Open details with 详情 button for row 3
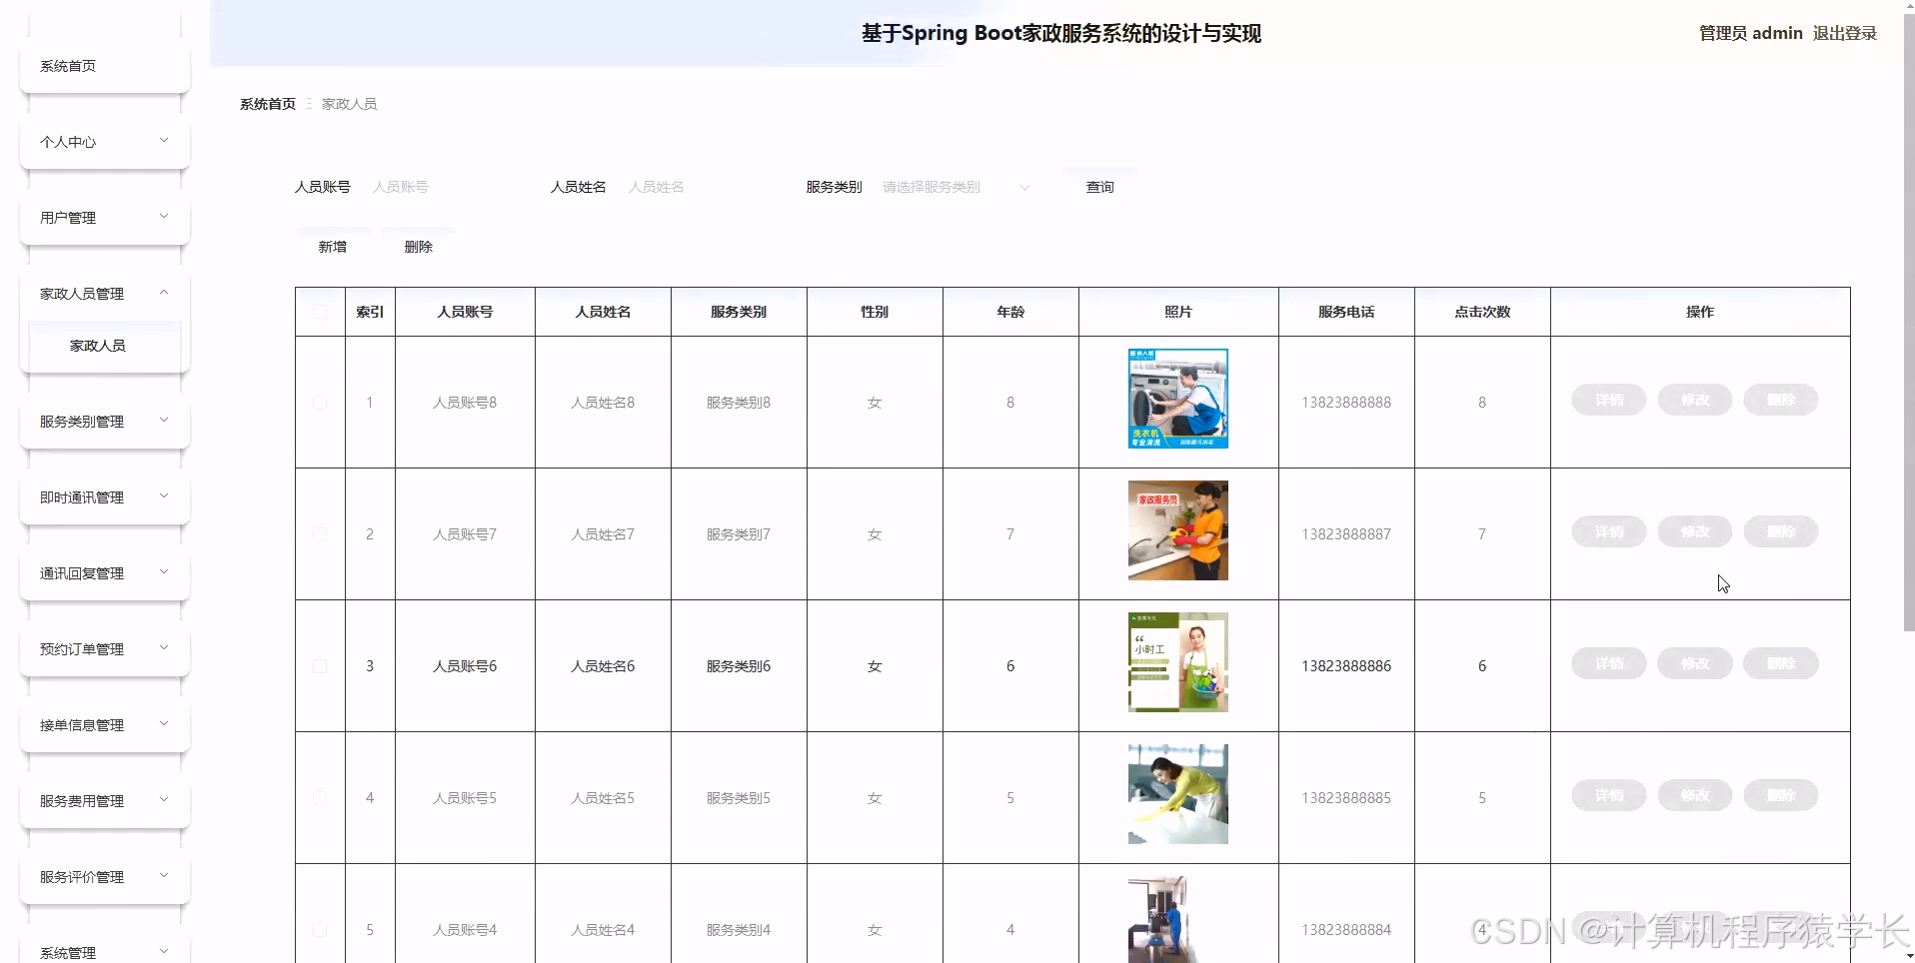 point(1607,663)
